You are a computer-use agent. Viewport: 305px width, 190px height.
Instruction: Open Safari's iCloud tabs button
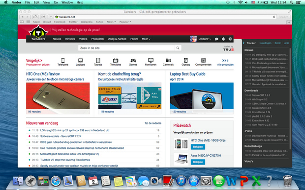coord(35,17)
